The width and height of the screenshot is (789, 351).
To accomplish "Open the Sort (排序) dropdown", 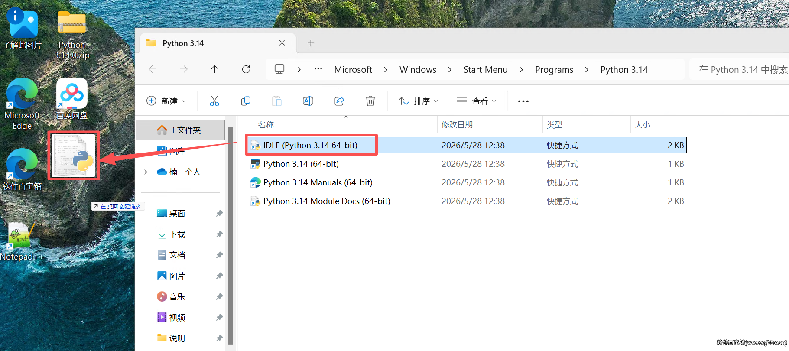I will coord(419,101).
